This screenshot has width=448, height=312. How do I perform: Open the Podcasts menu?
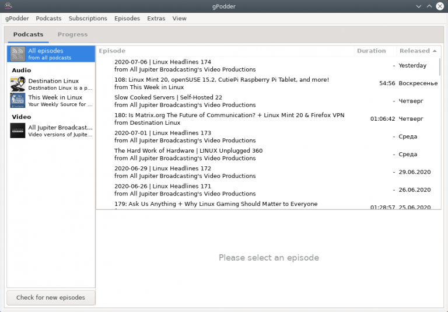pos(48,18)
